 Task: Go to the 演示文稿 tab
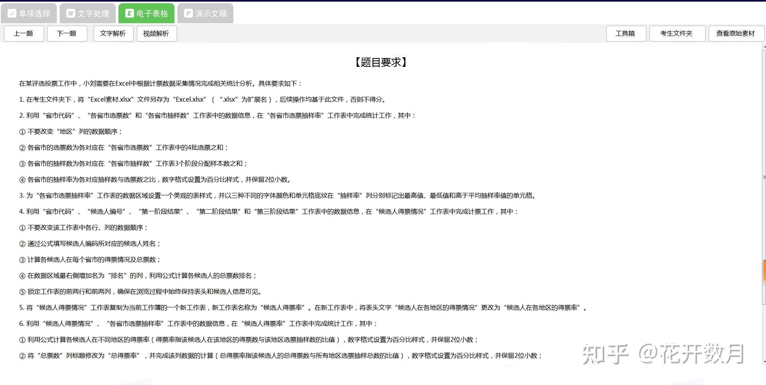coord(205,14)
